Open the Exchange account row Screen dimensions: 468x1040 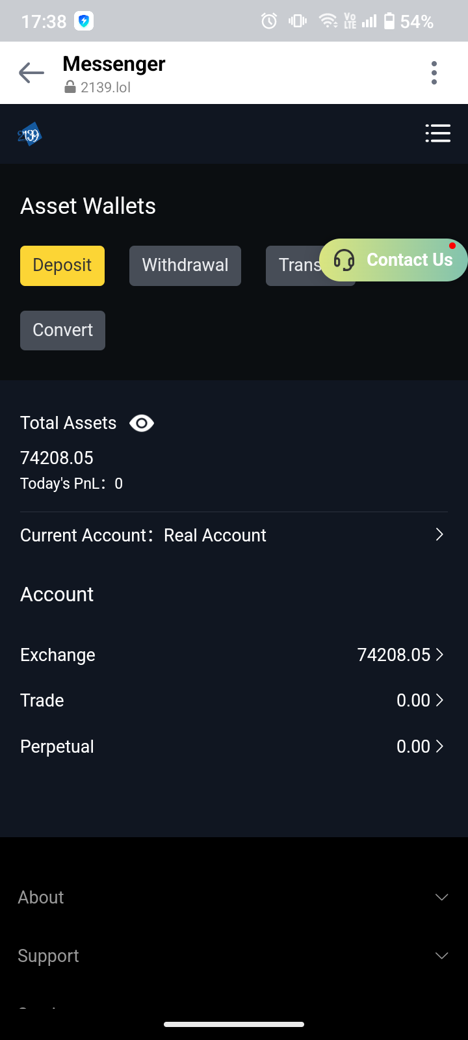click(234, 655)
